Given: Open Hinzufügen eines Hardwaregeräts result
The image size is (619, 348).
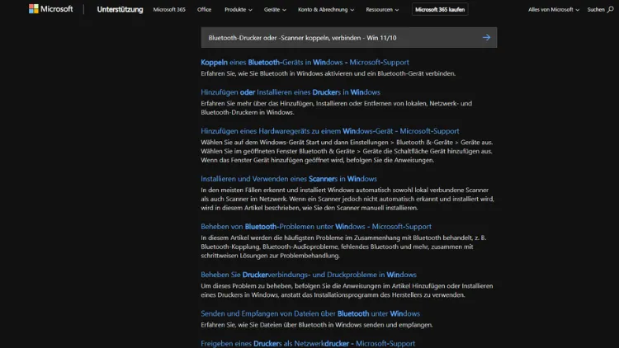Looking at the screenshot, I should coord(329,130).
